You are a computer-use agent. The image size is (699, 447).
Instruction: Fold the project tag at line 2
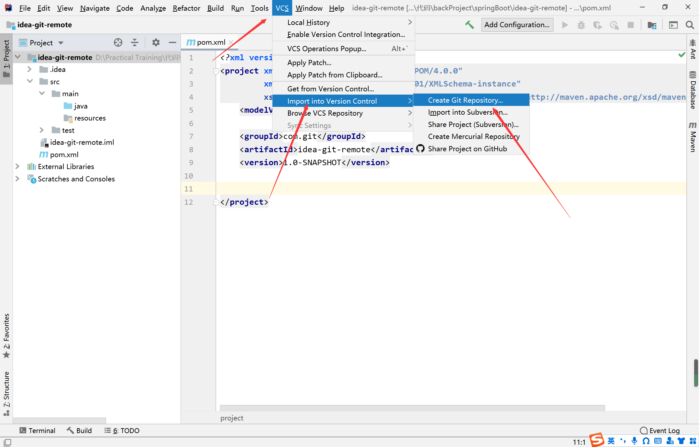click(x=216, y=71)
